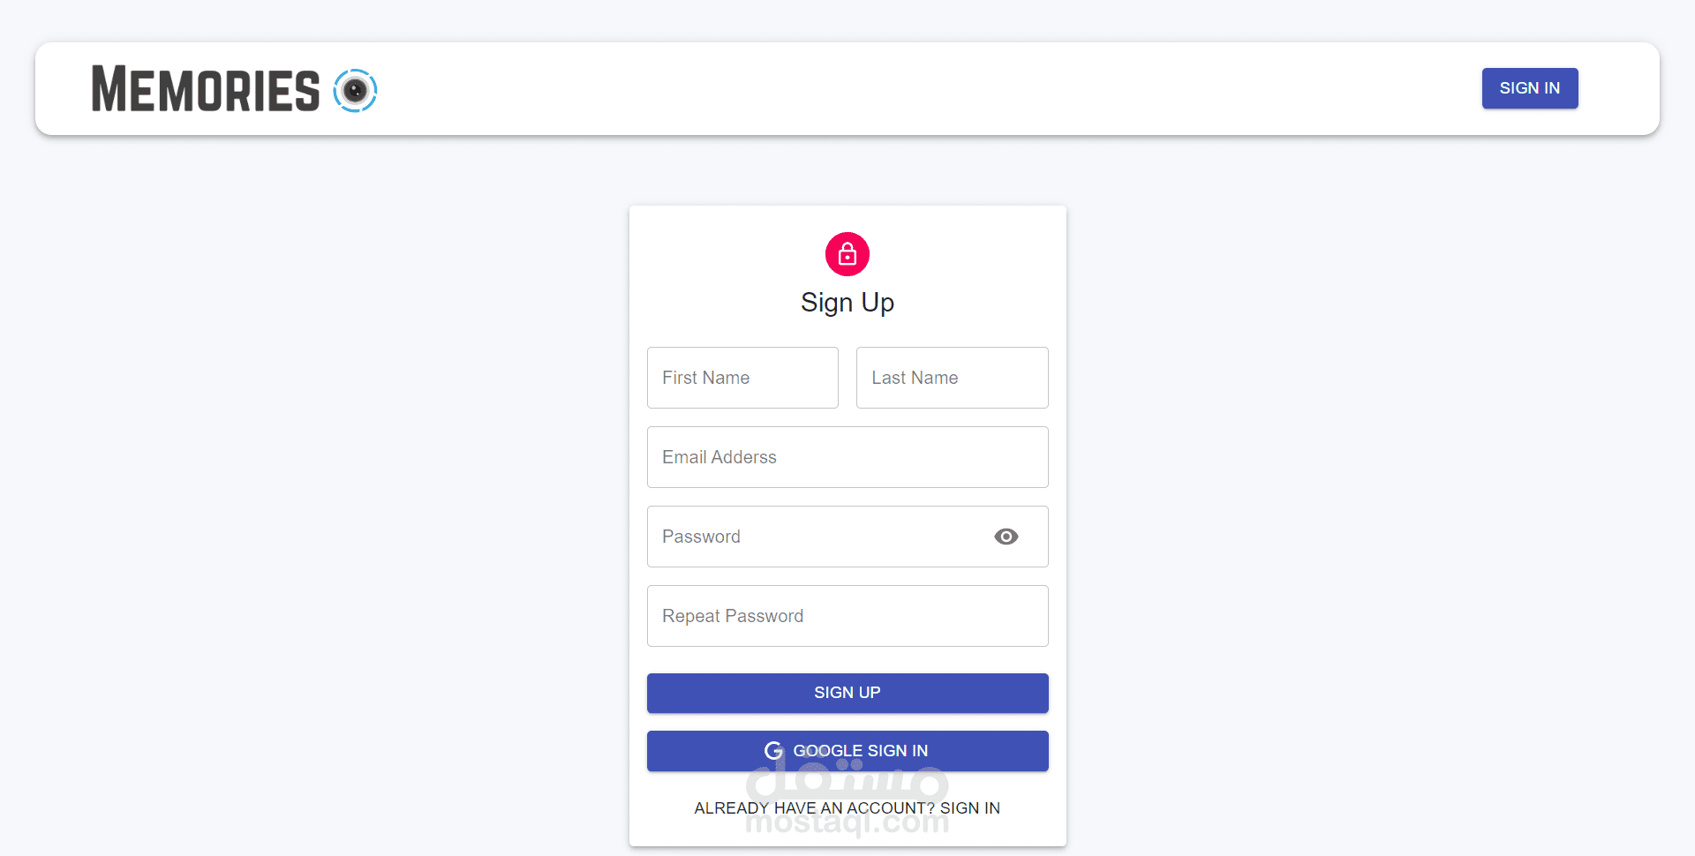1695x856 pixels.
Task: Click the white navigation header bar
Action: 883,89
